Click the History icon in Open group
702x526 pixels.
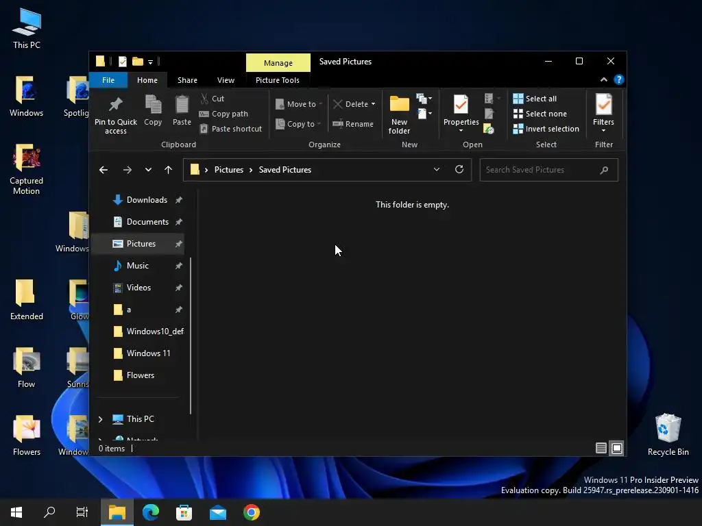pos(488,129)
